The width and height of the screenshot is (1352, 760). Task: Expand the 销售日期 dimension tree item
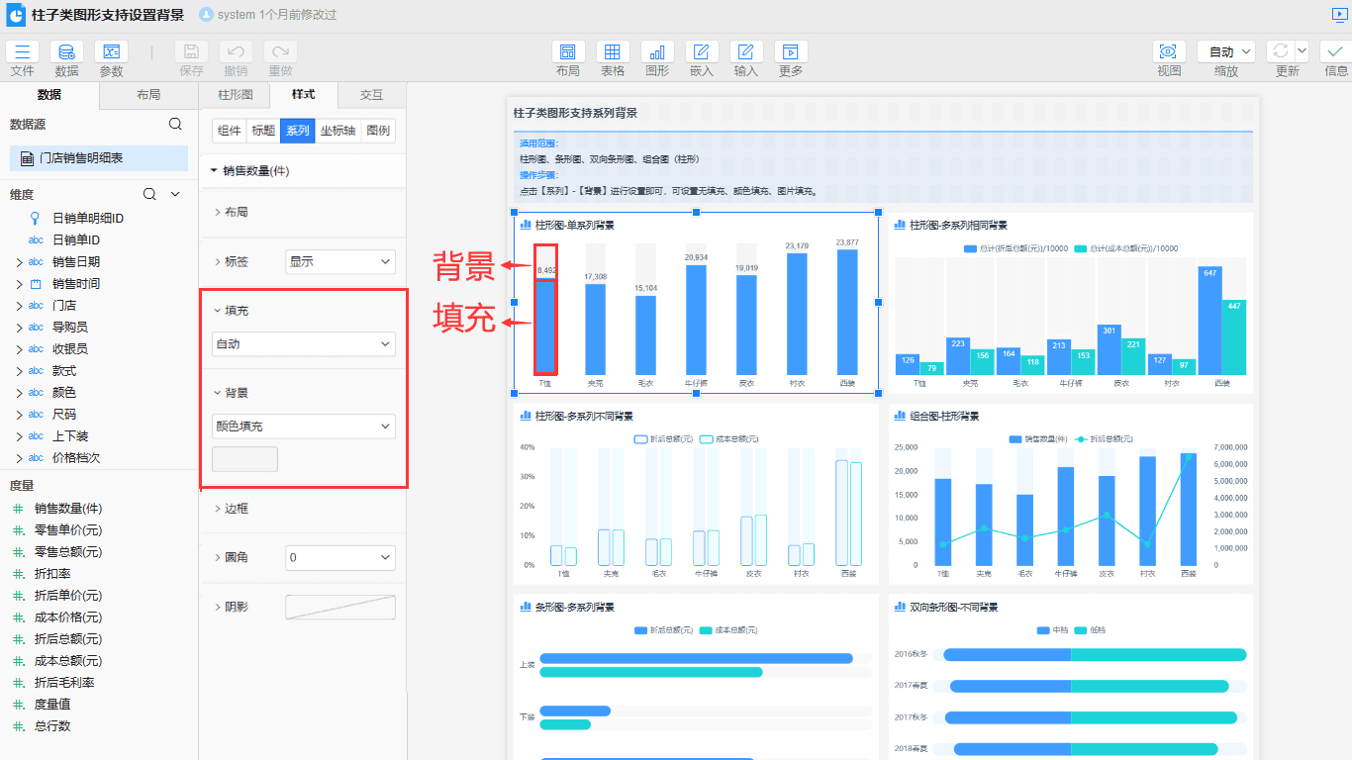tap(19, 262)
